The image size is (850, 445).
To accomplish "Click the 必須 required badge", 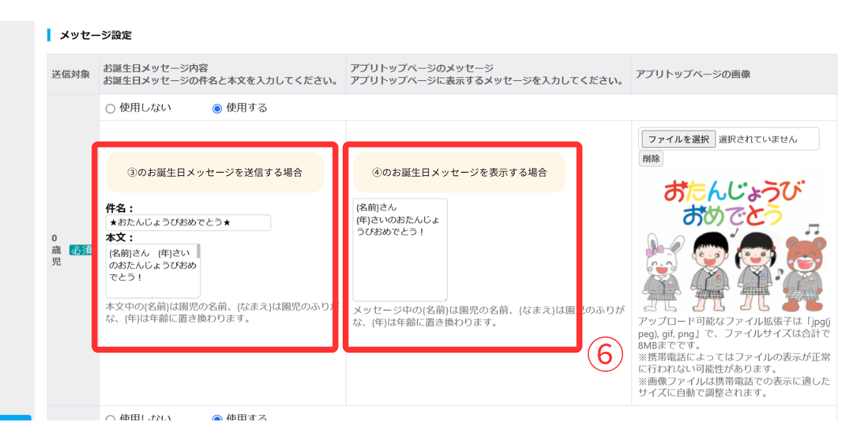I will (x=80, y=250).
